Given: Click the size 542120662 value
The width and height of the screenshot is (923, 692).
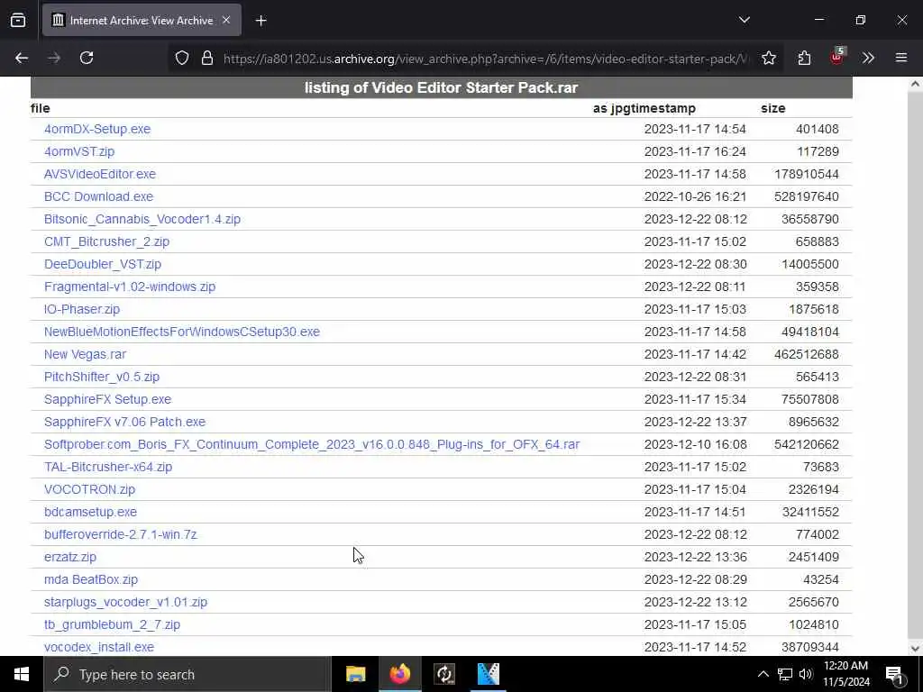Looking at the screenshot, I should click(807, 444).
